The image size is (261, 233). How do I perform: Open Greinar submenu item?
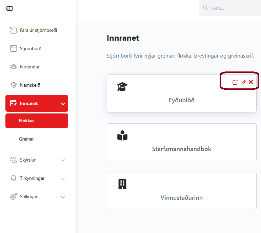point(26,139)
